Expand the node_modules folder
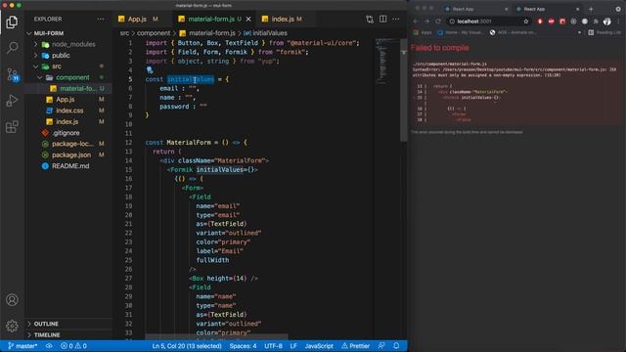This screenshot has height=352, width=626. (x=35, y=44)
